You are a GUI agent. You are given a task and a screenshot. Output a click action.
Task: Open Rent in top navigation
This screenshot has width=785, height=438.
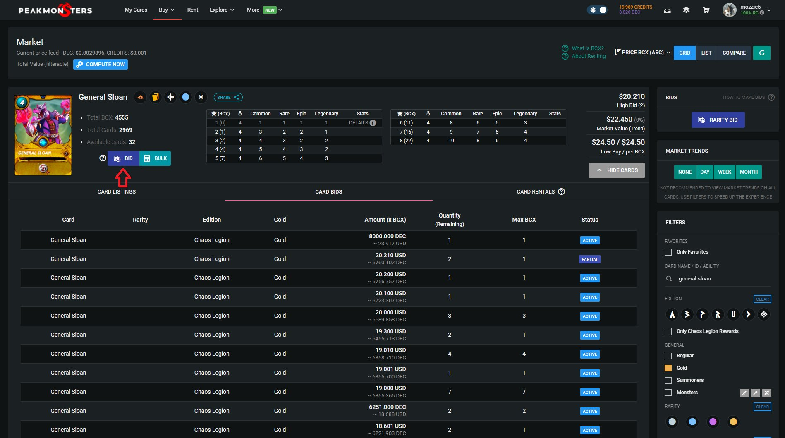pyautogui.click(x=193, y=10)
